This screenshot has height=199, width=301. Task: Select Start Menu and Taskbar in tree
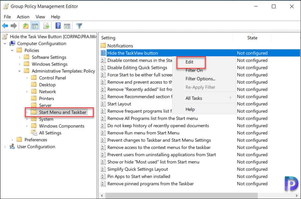pyautogui.click(x=63, y=112)
